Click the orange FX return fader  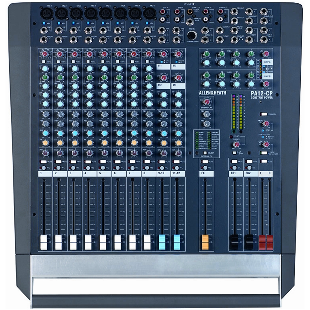click(205, 242)
